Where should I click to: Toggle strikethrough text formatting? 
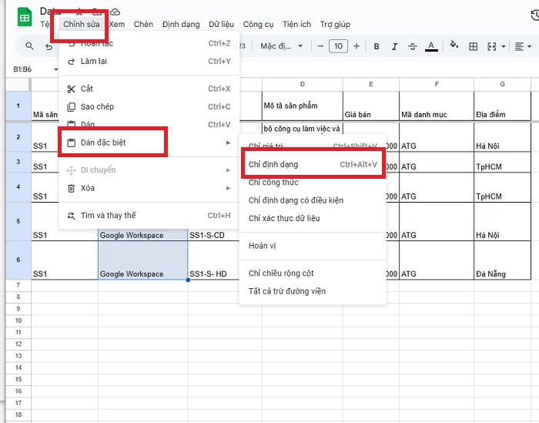coord(412,46)
